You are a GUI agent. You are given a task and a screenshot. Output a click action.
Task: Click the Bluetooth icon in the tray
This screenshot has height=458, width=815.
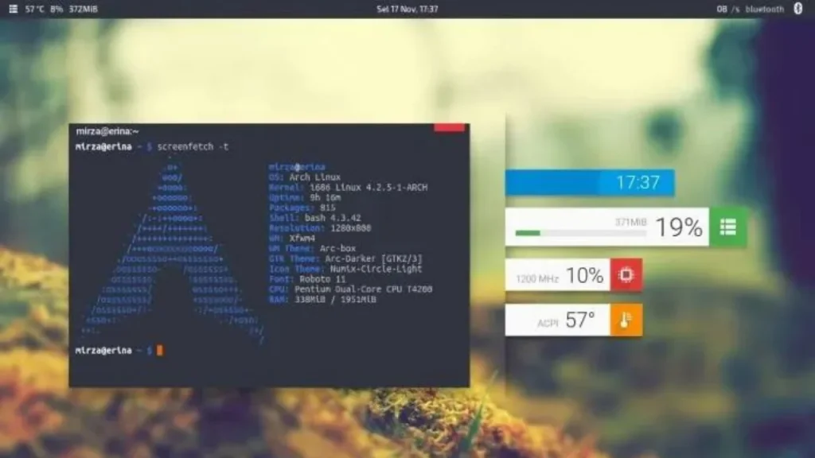tap(797, 8)
